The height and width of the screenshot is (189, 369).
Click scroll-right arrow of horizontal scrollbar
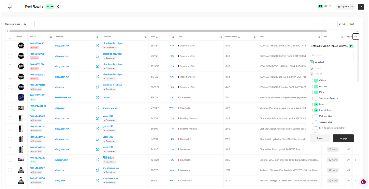pyautogui.click(x=357, y=31)
